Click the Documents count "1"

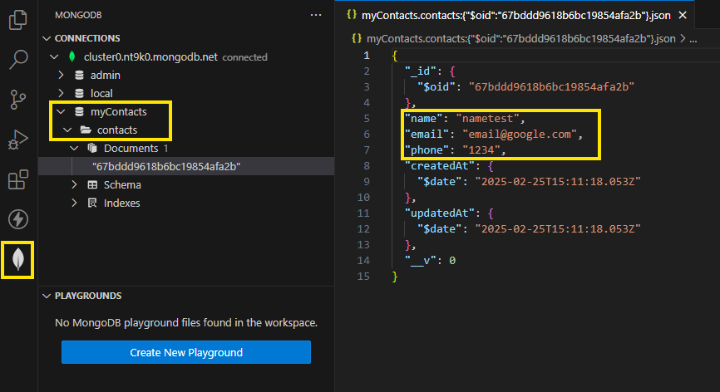point(165,148)
